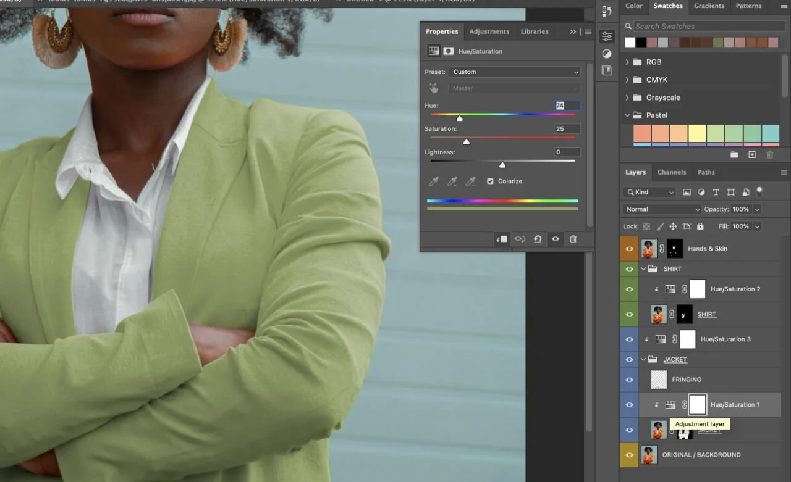Expand the RGB swatch group
The width and height of the screenshot is (791, 482).
tap(627, 62)
